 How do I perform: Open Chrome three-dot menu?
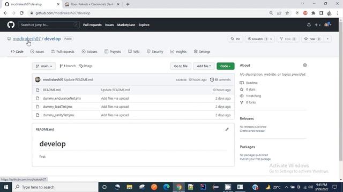338,13
